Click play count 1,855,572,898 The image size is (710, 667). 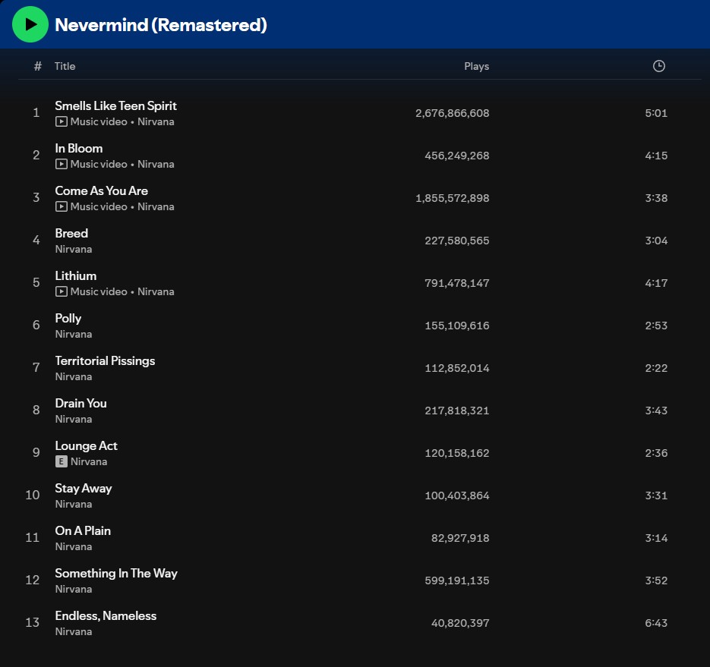pyautogui.click(x=453, y=198)
